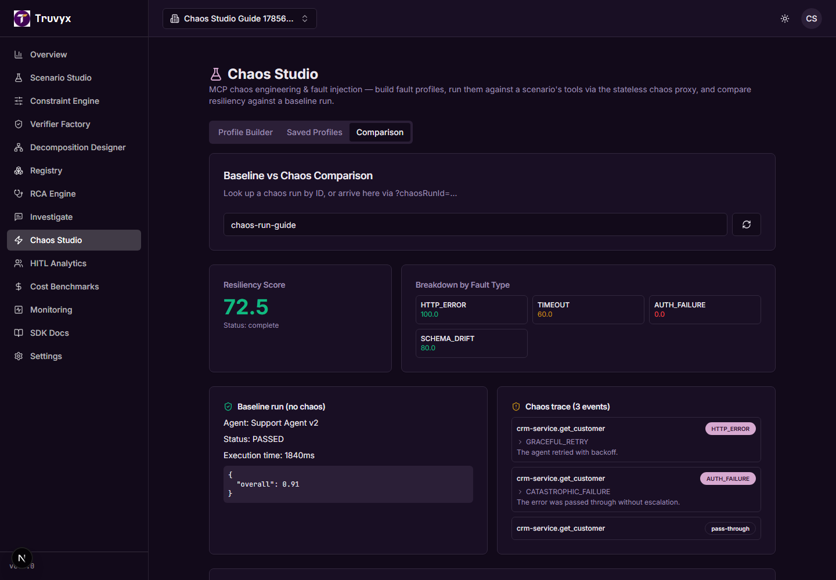Image resolution: width=836 pixels, height=580 pixels.
Task: Open SDK Docs page
Action: [74, 333]
